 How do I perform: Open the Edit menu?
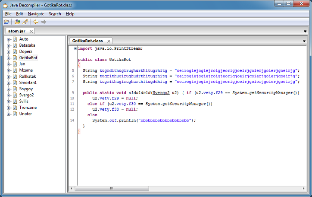tap(19, 14)
